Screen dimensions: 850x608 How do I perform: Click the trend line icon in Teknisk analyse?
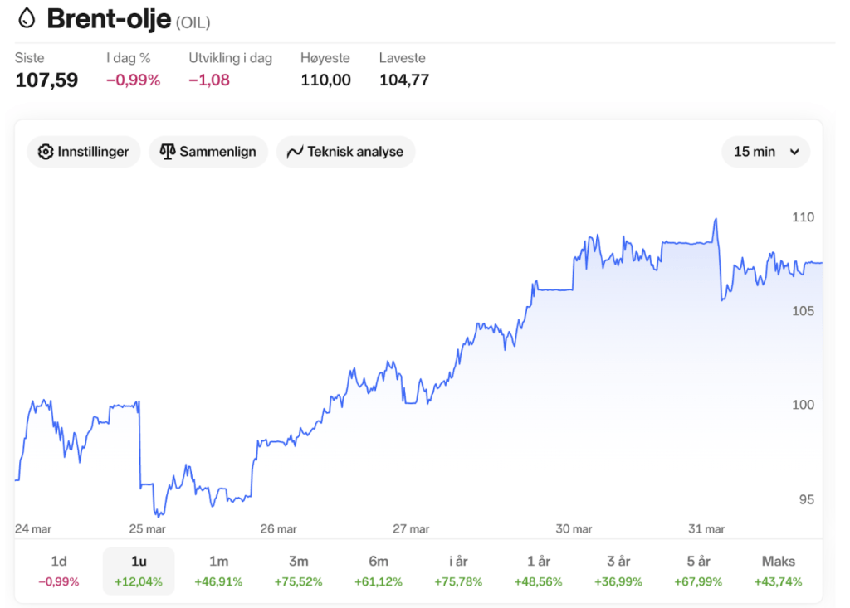pyautogui.click(x=295, y=152)
